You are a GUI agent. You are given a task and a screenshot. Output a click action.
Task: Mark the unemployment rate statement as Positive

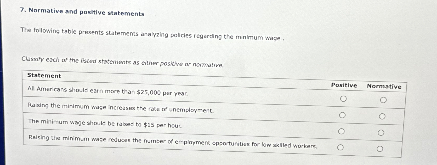tap(343, 115)
